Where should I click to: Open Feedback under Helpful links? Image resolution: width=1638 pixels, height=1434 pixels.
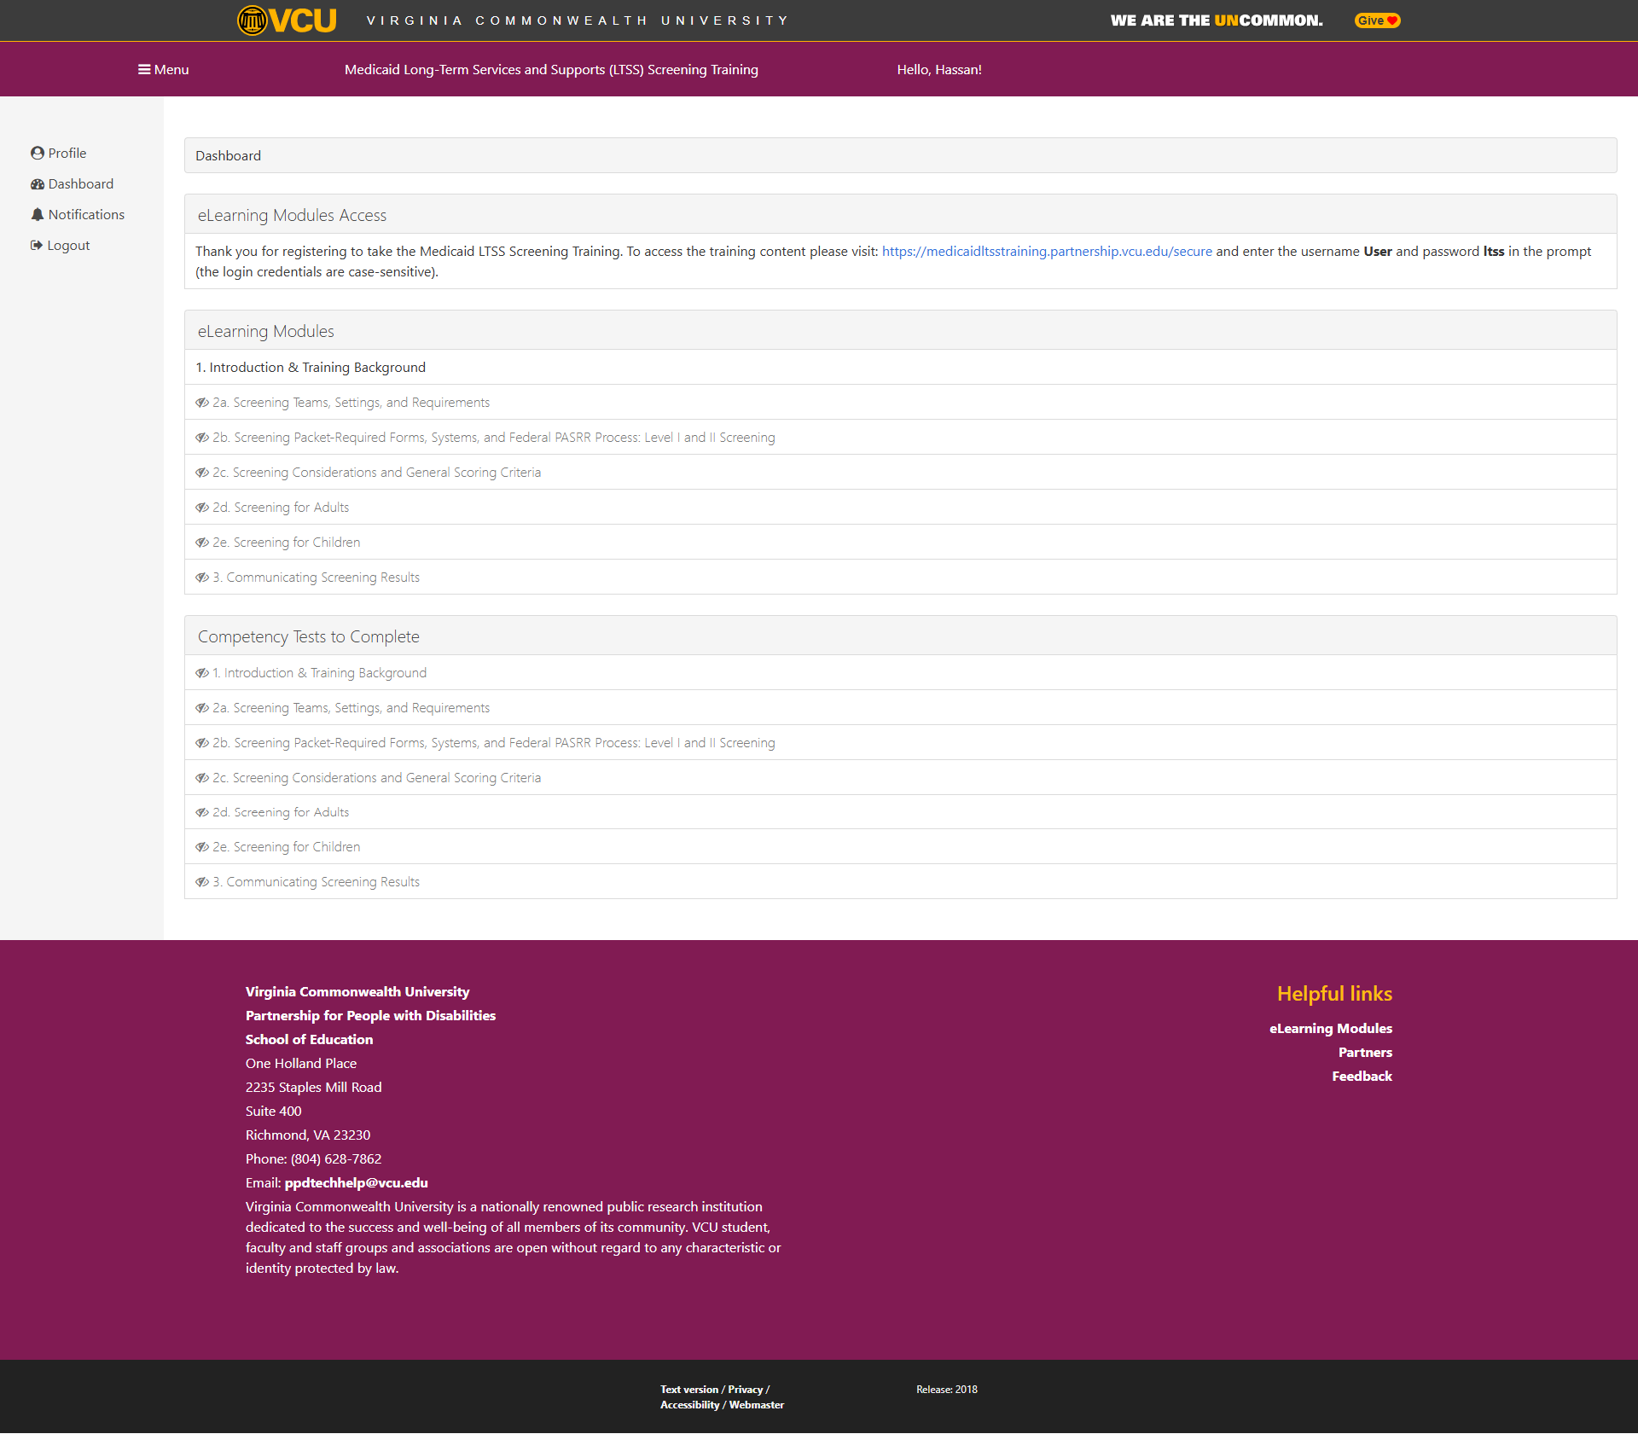click(1362, 1077)
